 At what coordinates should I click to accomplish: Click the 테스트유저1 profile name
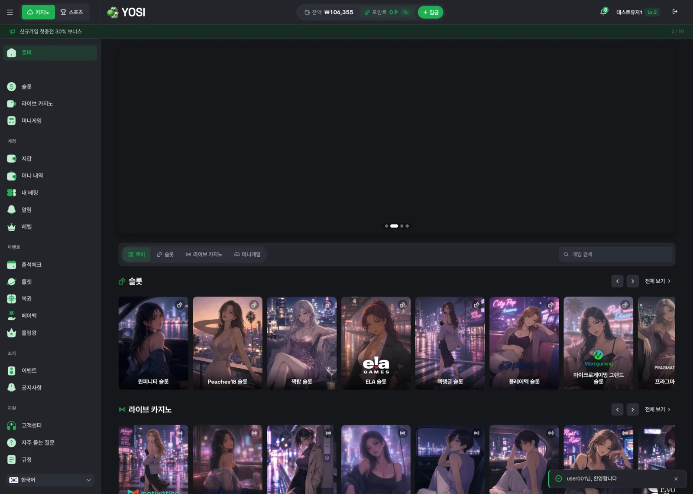click(629, 12)
